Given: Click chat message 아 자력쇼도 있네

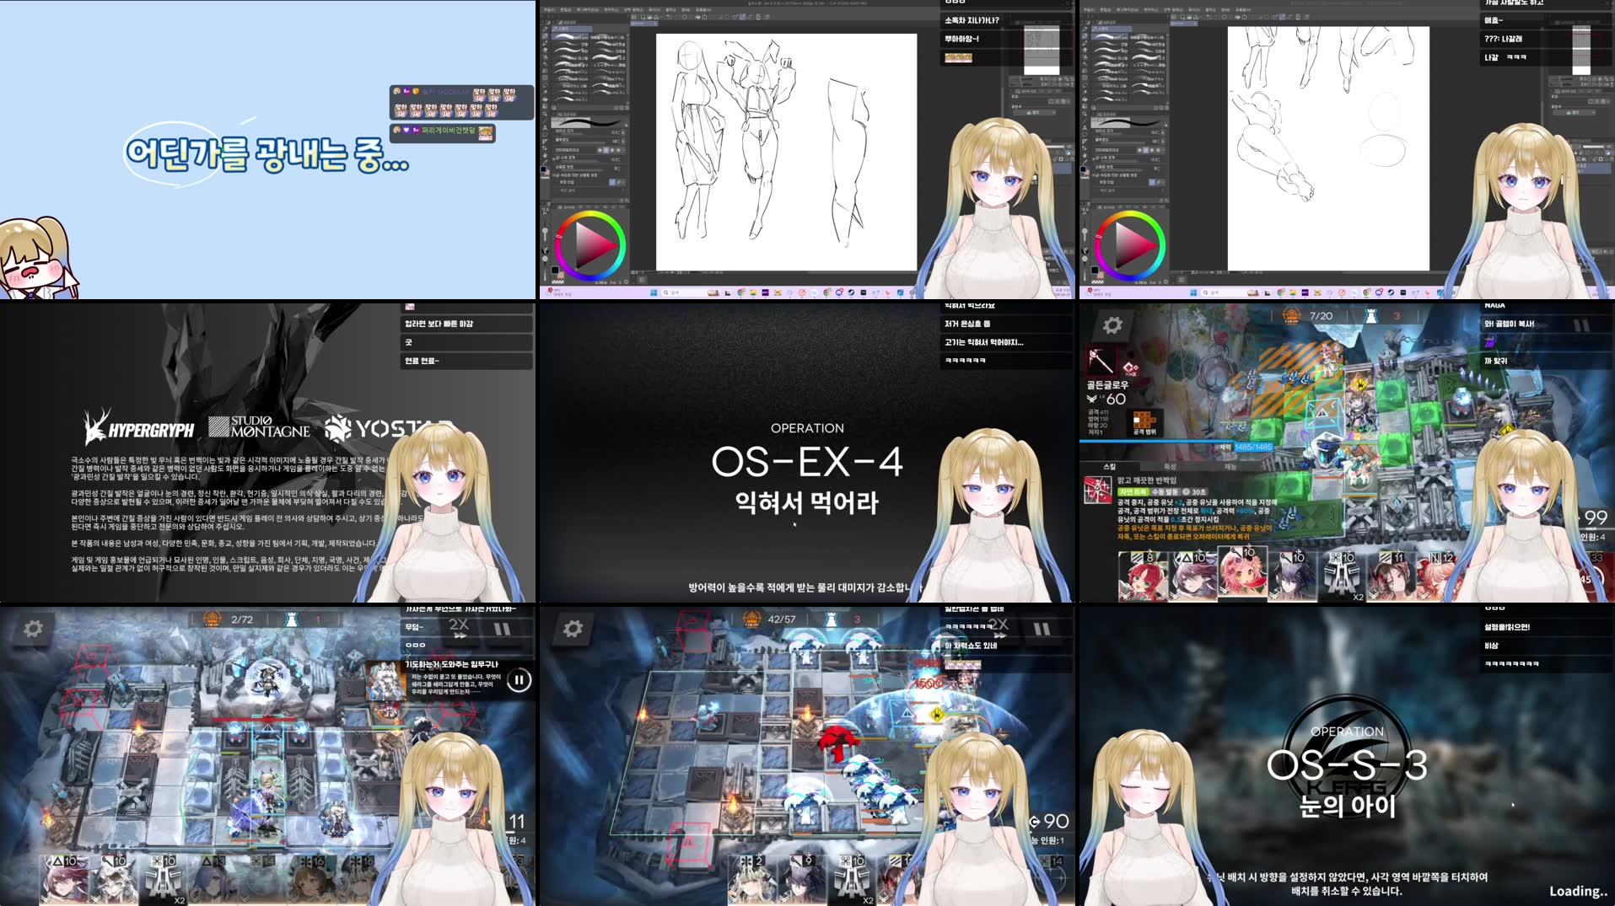Looking at the screenshot, I should (x=971, y=646).
